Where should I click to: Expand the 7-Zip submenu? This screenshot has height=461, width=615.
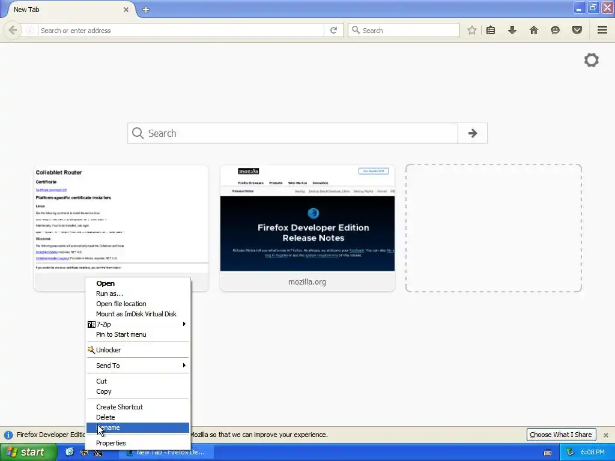pyautogui.click(x=138, y=324)
